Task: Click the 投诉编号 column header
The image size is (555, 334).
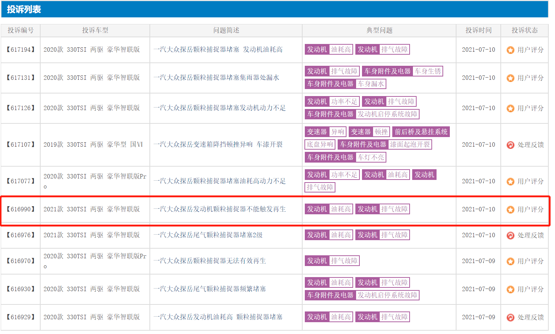Action: pos(21,30)
